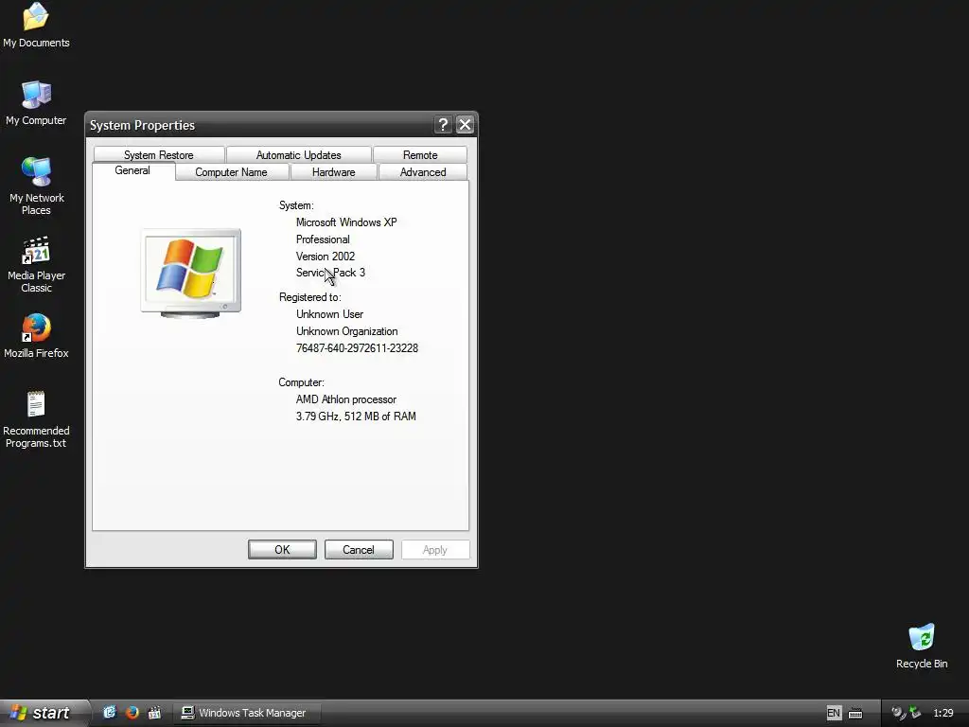The image size is (969, 727).
Task: Click the "Unknown User" text
Action: [x=329, y=314]
